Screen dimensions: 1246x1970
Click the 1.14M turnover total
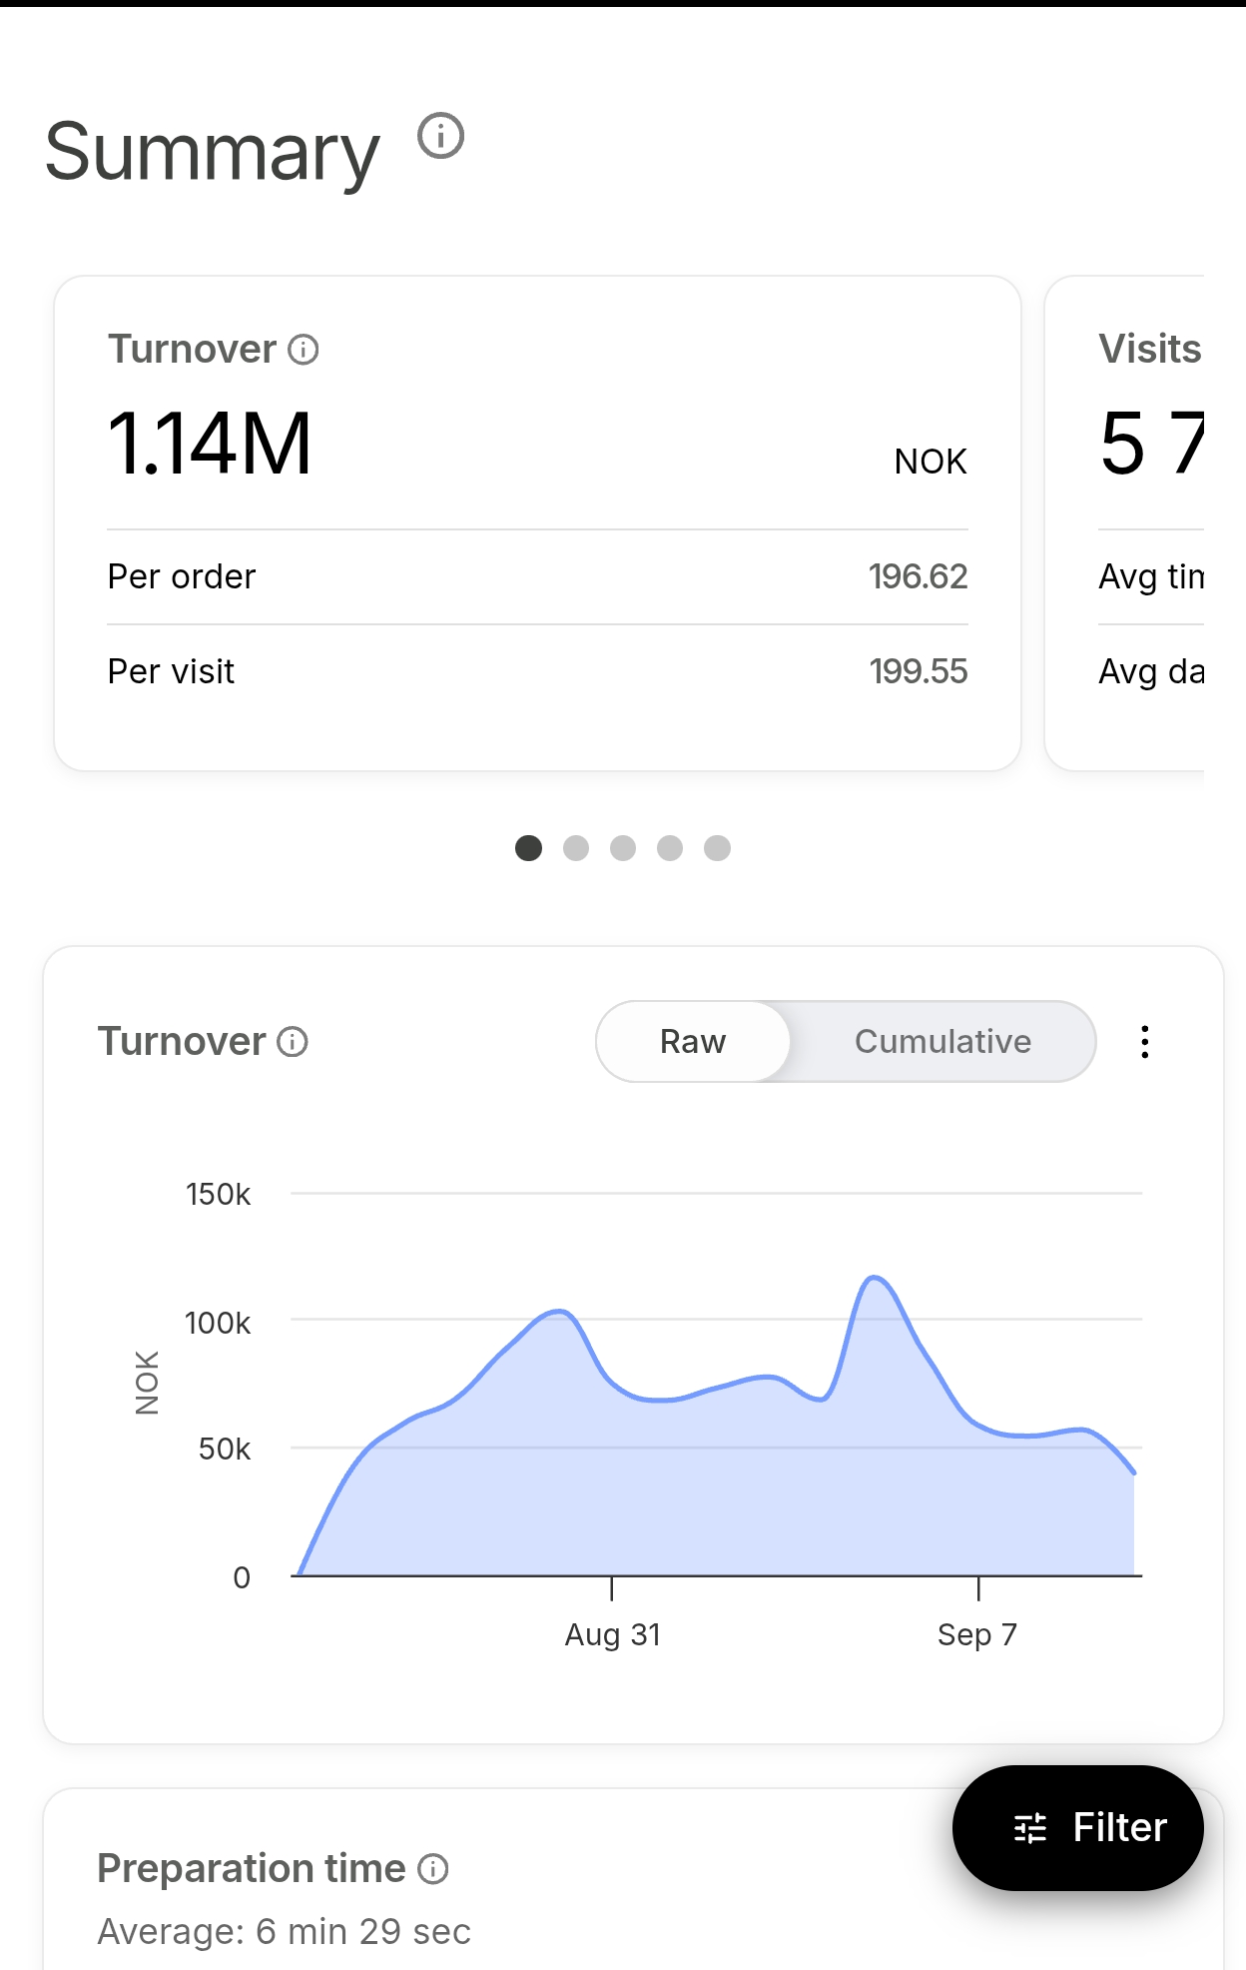point(210,444)
